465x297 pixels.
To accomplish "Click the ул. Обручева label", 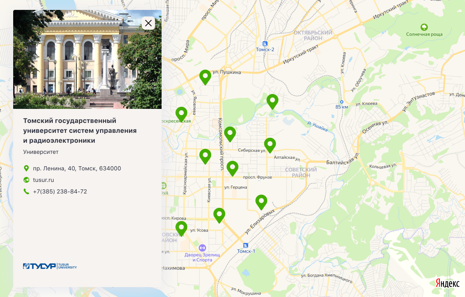I will [359, 80].
